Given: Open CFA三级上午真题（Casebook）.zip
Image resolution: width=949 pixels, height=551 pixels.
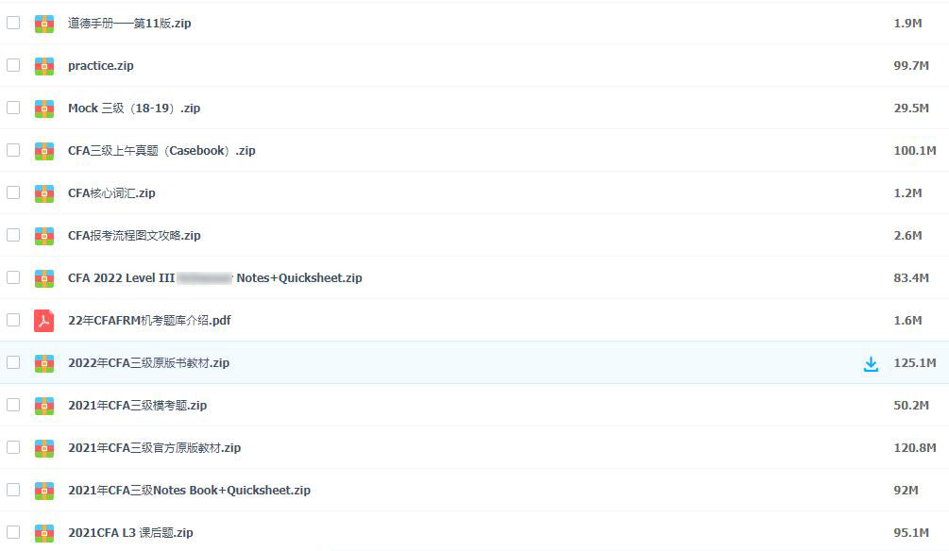Looking at the screenshot, I should pyautogui.click(x=161, y=150).
